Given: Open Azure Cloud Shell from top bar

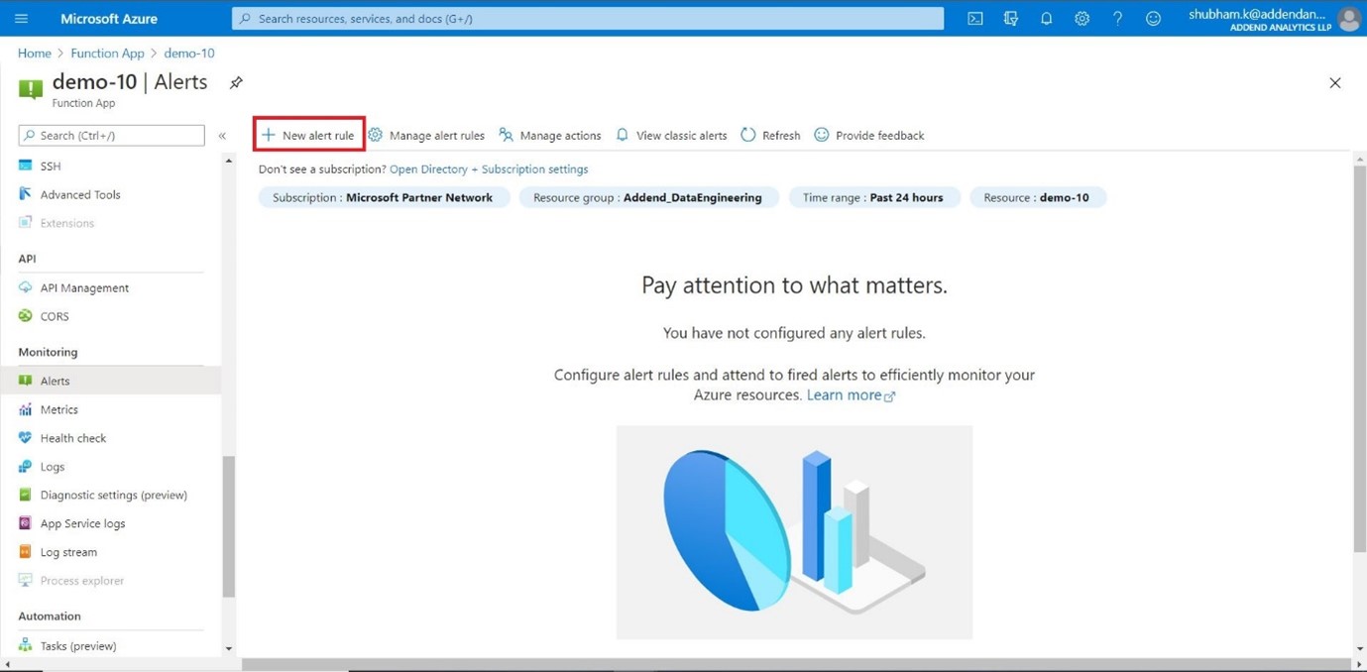Looking at the screenshot, I should [x=974, y=18].
